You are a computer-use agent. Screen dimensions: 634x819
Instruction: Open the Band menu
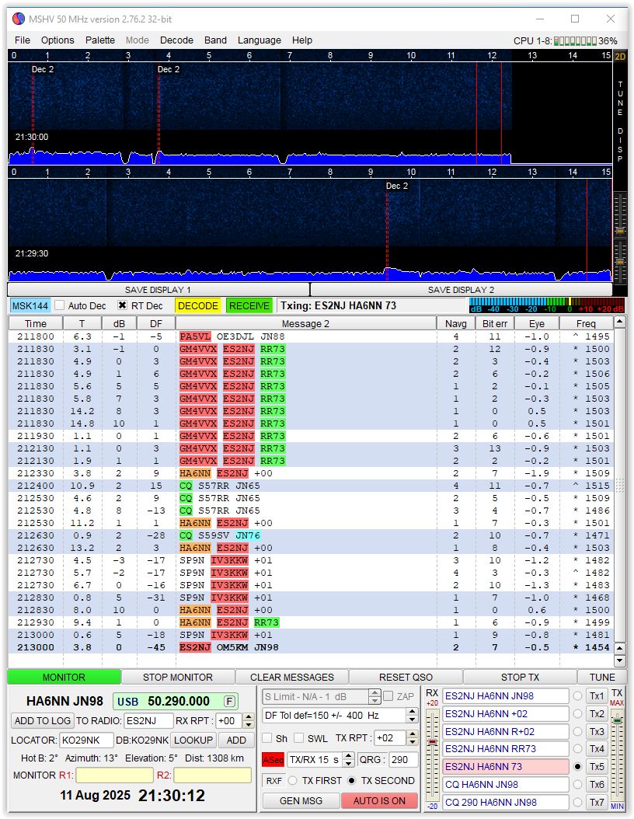[x=215, y=40]
